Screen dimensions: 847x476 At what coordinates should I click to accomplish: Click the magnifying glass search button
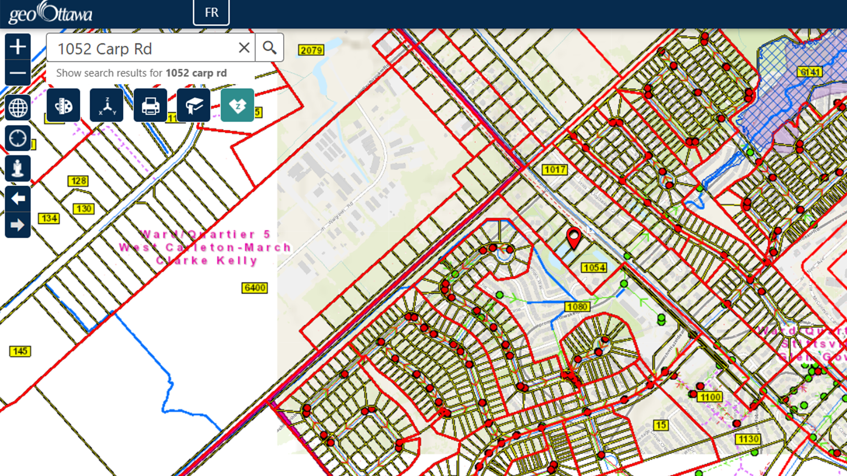270,48
